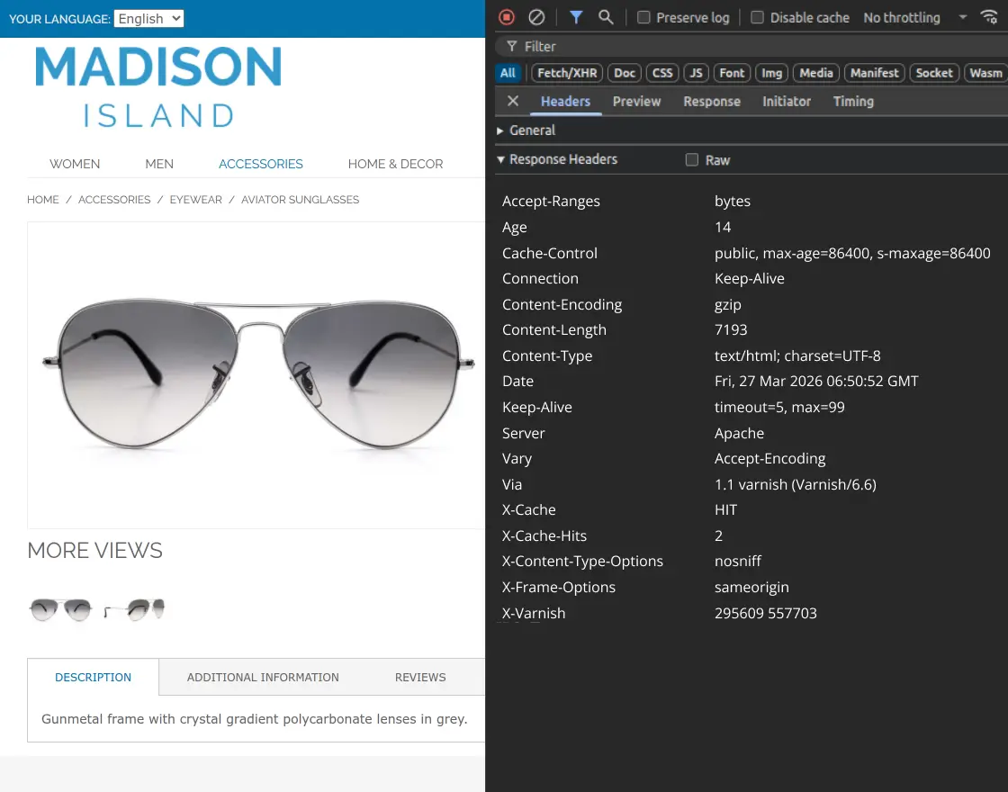Show only CSS network requests
Viewport: 1008px width, 792px height.
pyautogui.click(x=661, y=73)
